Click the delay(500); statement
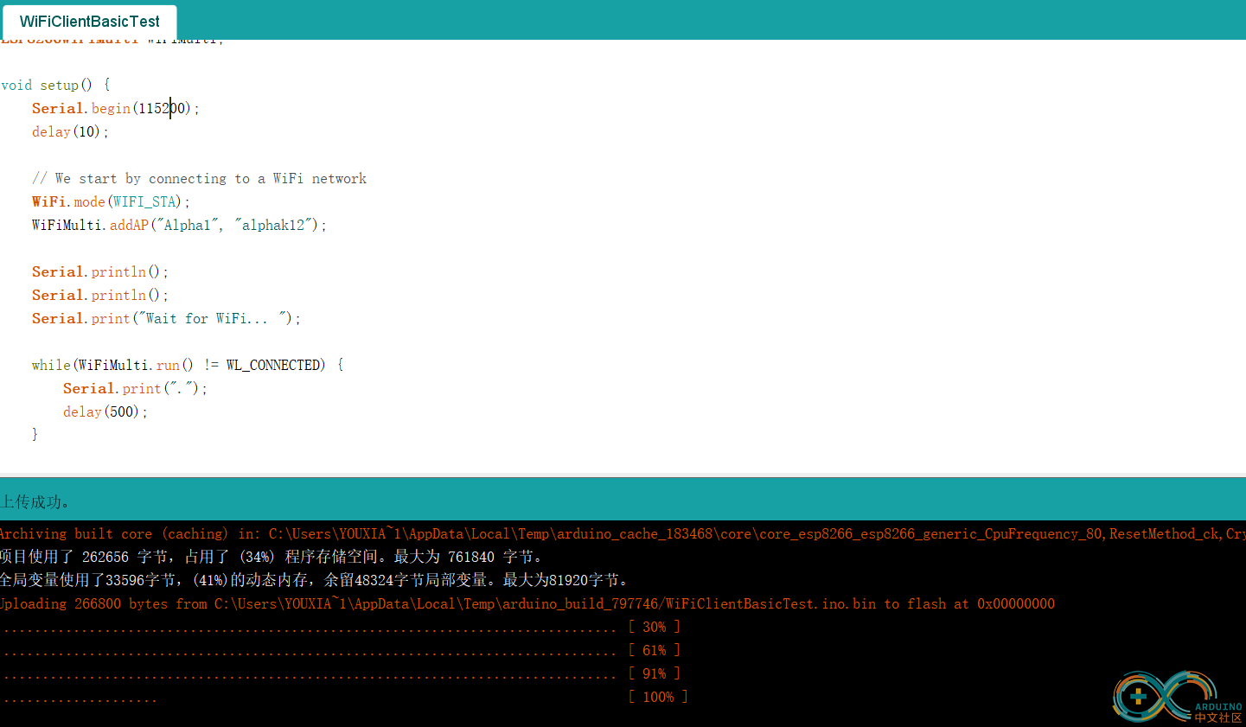1246x727 pixels. tap(105, 411)
